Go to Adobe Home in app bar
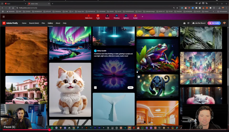This screenshot has height=132, width=229. click(x=89, y=16)
